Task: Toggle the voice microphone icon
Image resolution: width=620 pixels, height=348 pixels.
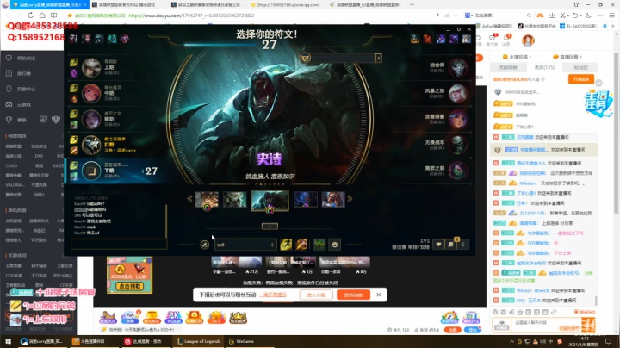Action: [x=463, y=245]
